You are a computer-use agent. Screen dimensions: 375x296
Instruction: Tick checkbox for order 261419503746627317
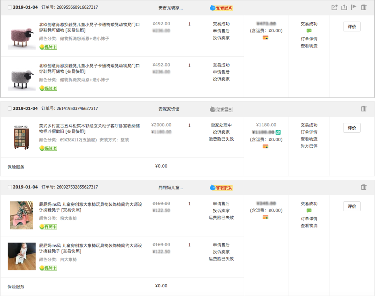click(x=10, y=109)
